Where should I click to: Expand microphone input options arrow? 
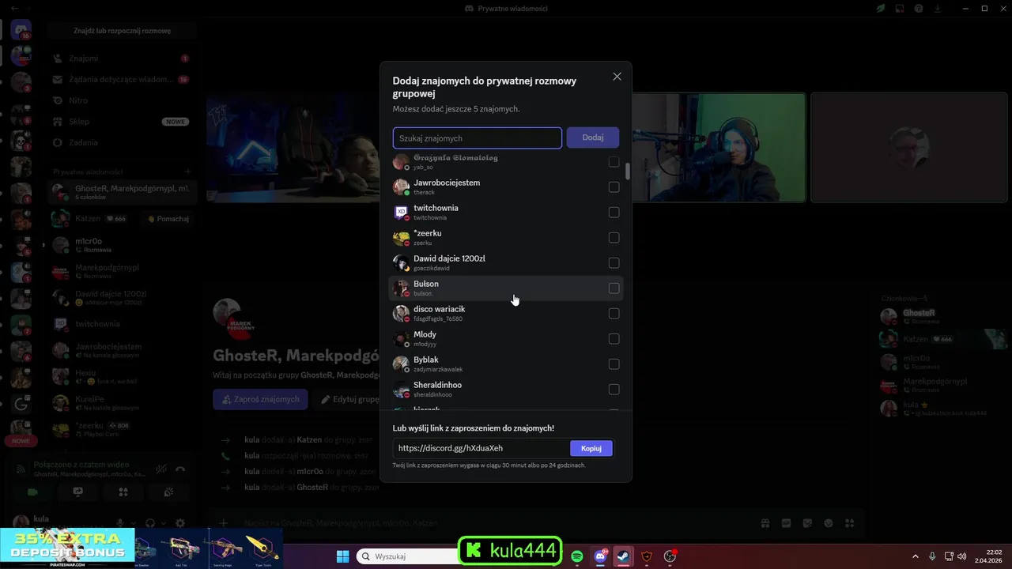[134, 523]
